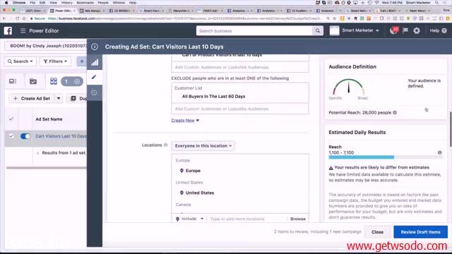The height and width of the screenshot is (254, 452).
Task: Click the BOOM! by Cindy Joseph account selector
Action: coord(46,46)
